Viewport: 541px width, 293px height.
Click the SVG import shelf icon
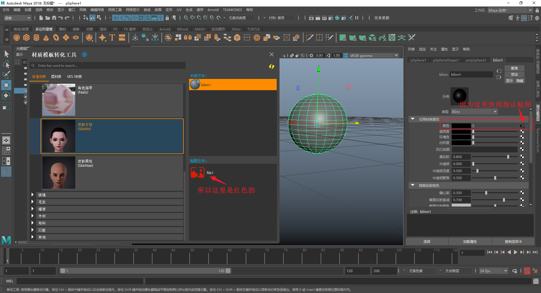(122, 37)
